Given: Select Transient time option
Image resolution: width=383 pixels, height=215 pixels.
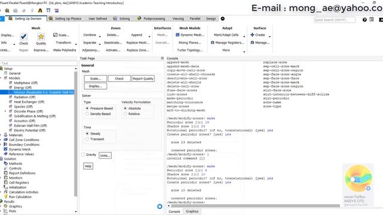Looking at the screenshot, I should tap(87, 139).
